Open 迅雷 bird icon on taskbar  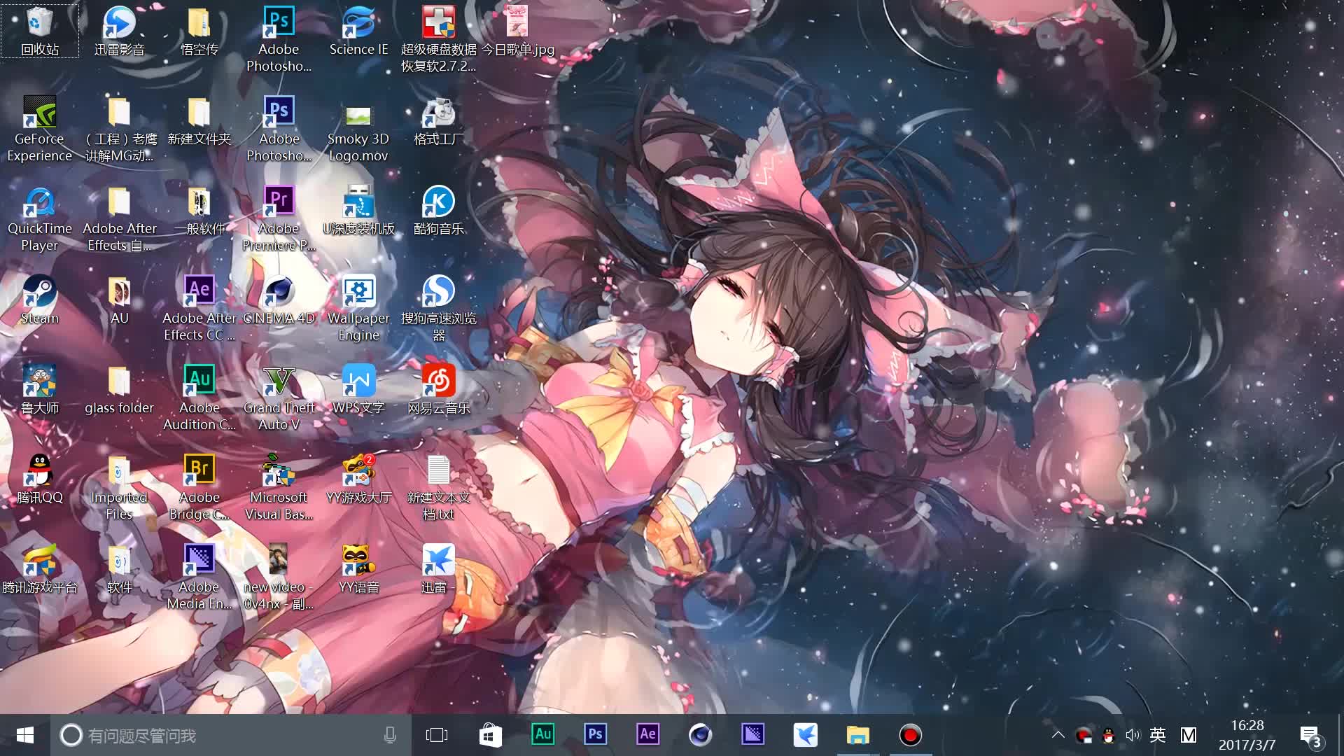pos(805,735)
